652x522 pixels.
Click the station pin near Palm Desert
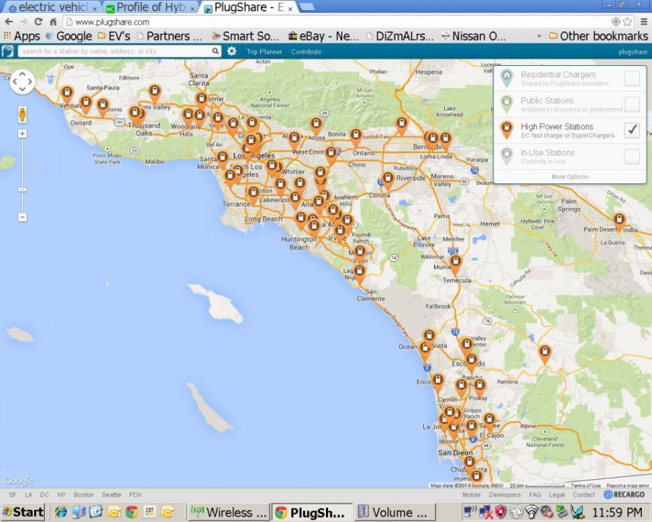tap(619, 221)
